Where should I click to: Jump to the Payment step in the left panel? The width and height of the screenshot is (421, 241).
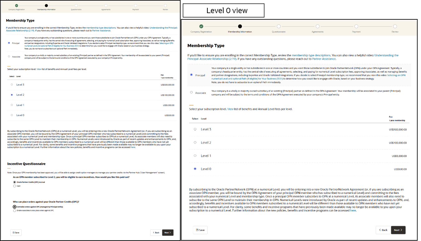click(x=136, y=5)
